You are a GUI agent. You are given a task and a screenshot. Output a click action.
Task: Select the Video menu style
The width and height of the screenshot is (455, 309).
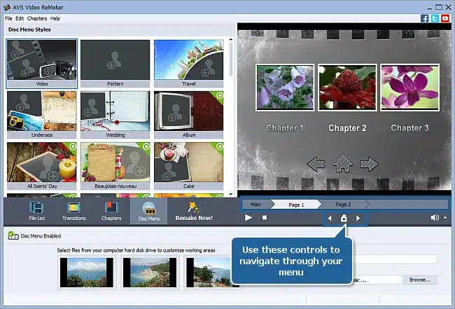point(42,64)
